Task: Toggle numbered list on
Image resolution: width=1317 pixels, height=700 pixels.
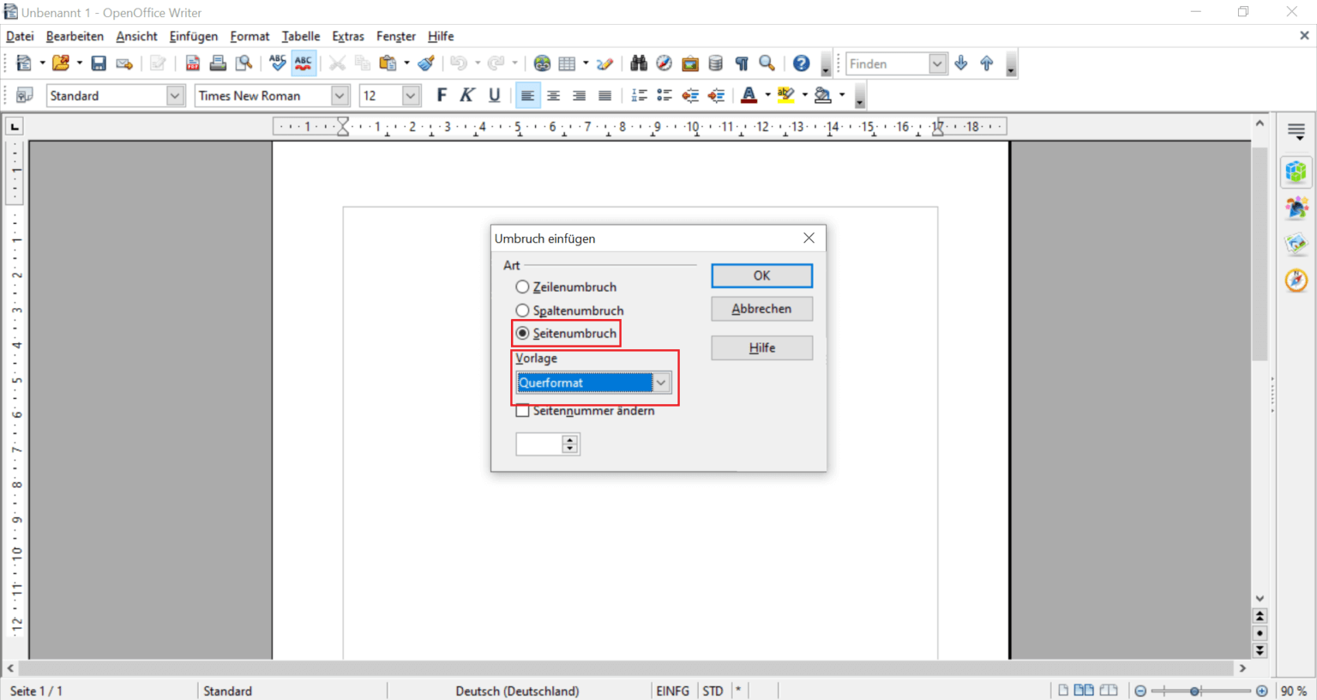Action: [639, 95]
